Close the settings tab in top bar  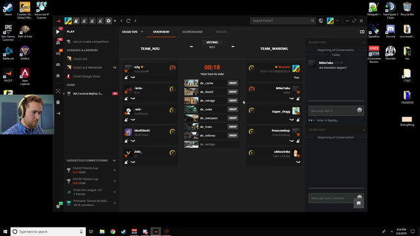pyautogui.click(x=115, y=21)
